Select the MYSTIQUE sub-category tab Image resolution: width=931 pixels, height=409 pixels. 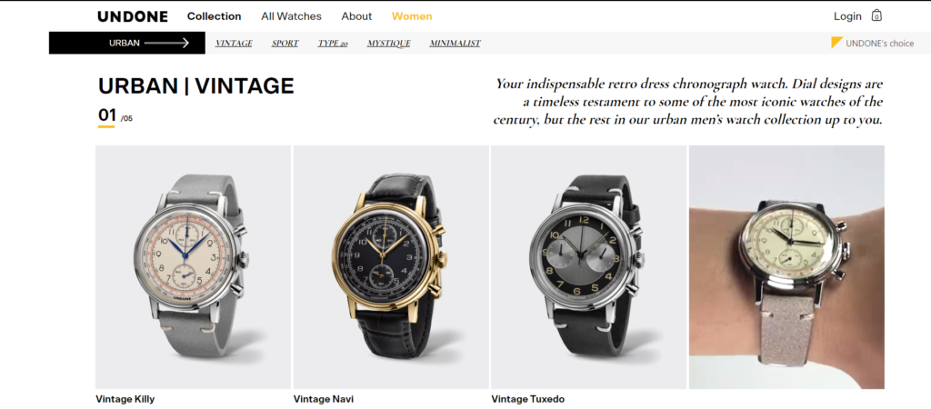coord(389,44)
